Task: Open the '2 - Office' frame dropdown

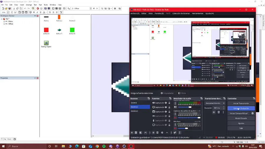Action: (x=91, y=9)
